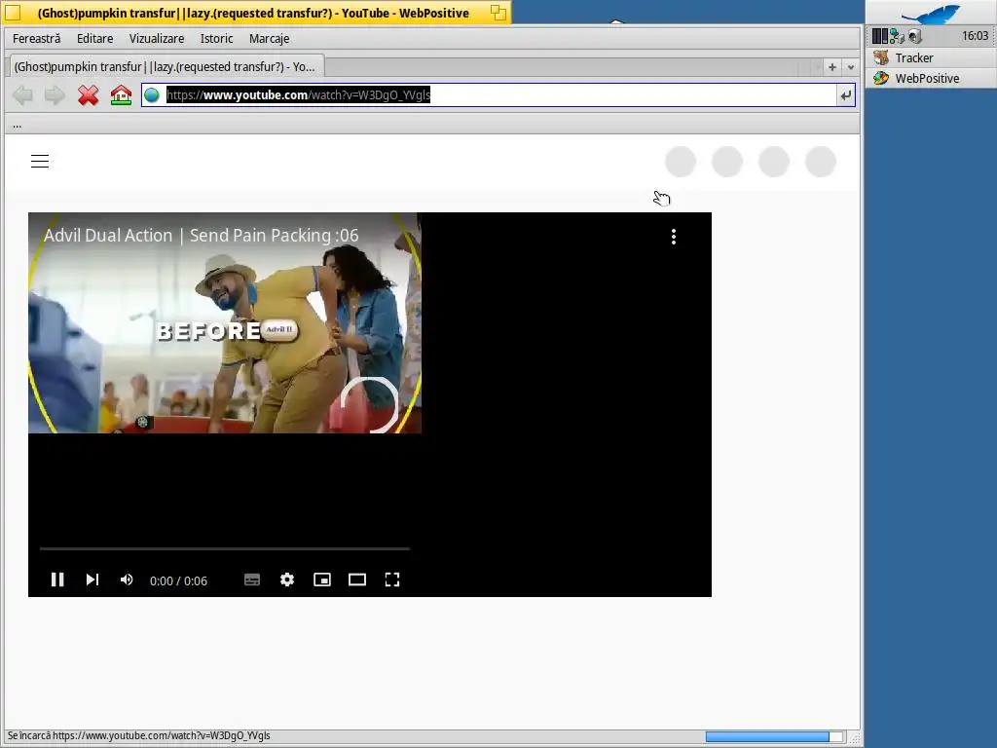Click the go arrow at URL bar end
This screenshot has height=748, width=997.
[x=846, y=95]
